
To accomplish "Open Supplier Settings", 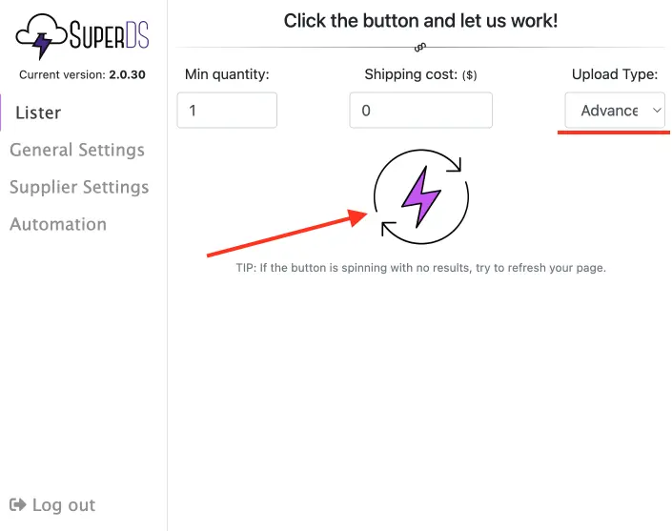I will tap(79, 187).
